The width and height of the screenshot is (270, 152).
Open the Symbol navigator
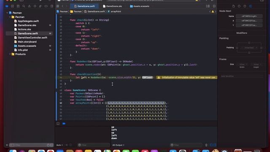[18, 6]
